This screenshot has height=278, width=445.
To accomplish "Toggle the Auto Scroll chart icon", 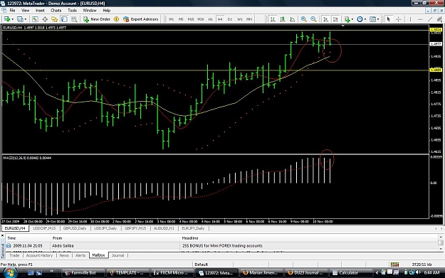I will 325,19.
